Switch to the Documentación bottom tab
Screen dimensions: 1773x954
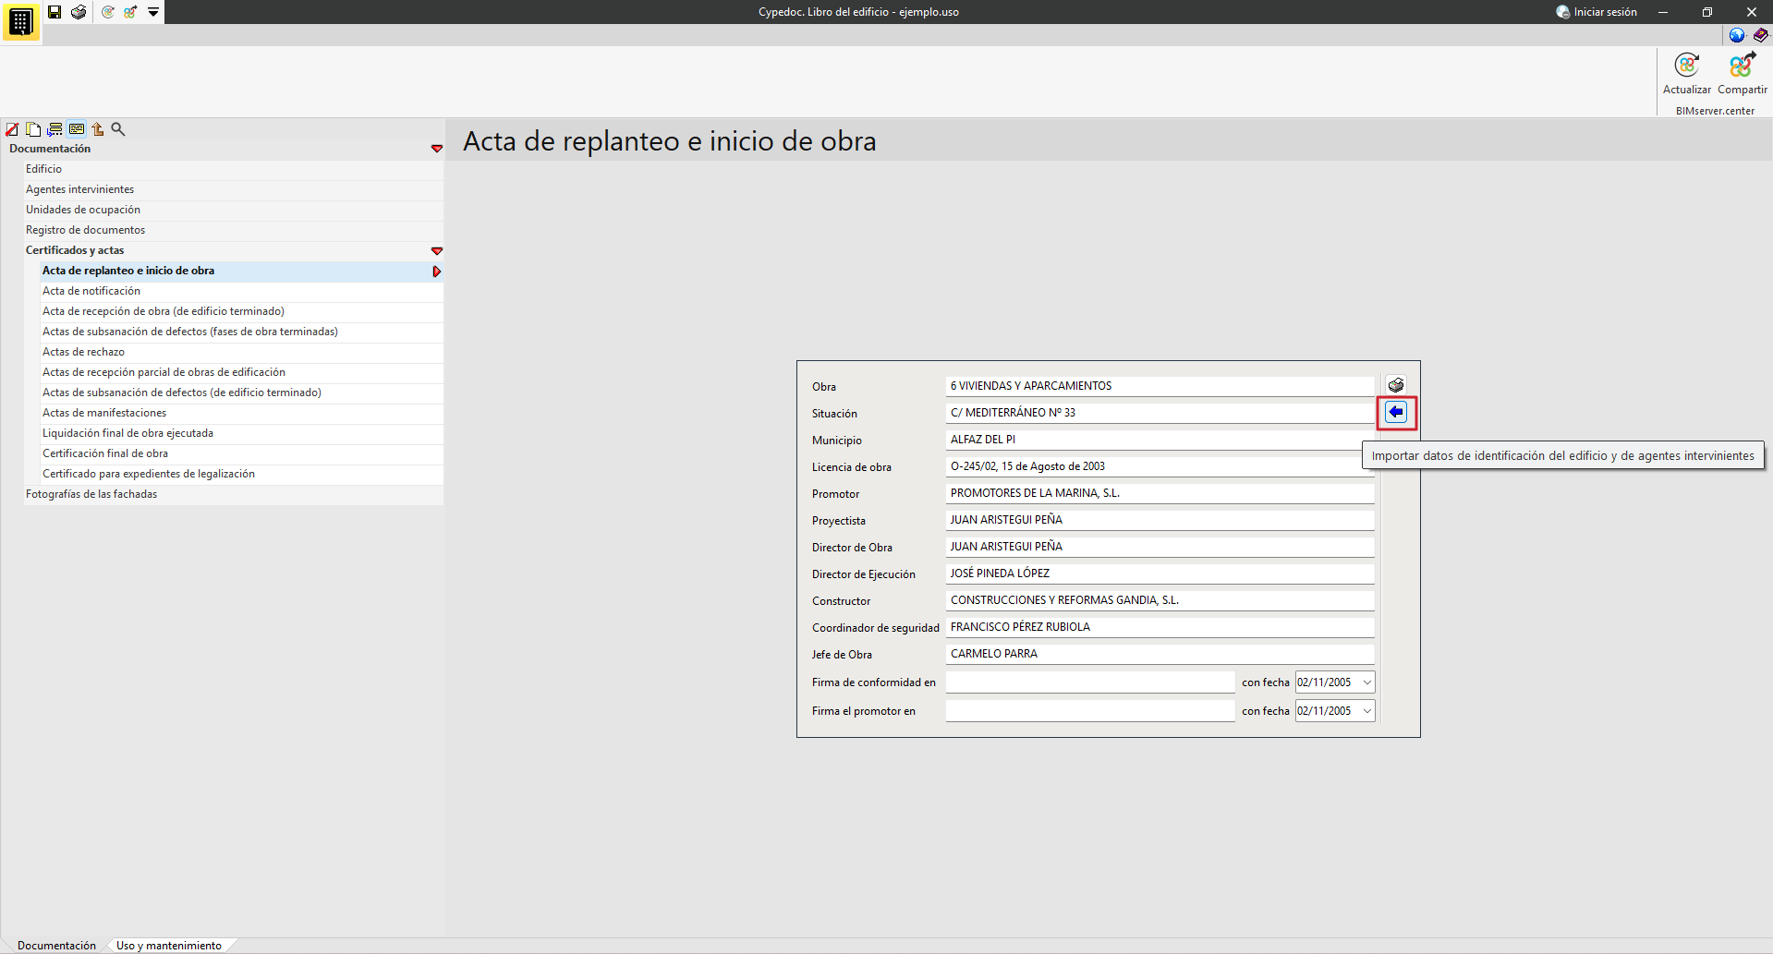(x=56, y=946)
